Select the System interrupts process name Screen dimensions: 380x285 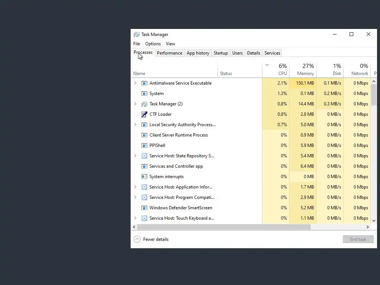coord(167,177)
